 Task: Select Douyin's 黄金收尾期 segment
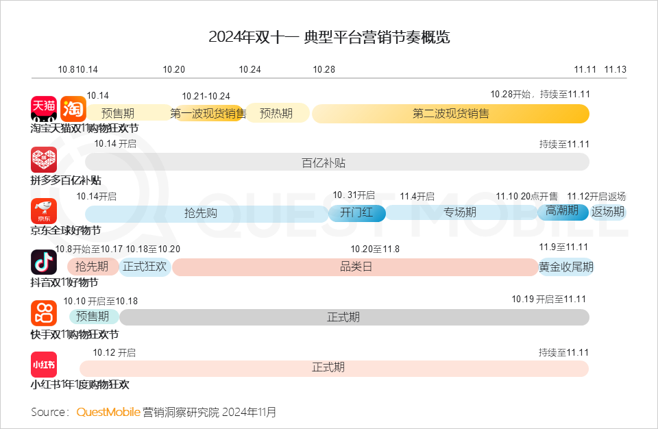[x=566, y=267]
